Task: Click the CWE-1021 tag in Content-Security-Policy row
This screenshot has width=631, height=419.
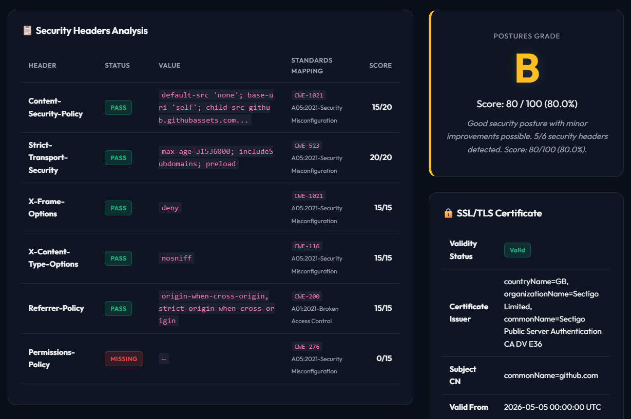Action: (309, 95)
